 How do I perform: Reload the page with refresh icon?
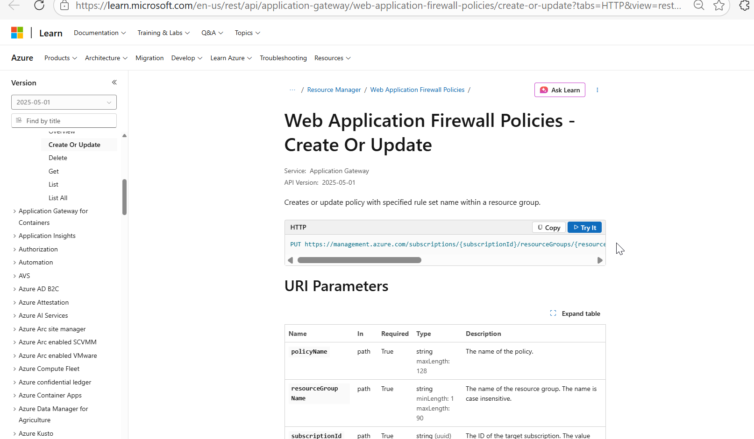(39, 5)
